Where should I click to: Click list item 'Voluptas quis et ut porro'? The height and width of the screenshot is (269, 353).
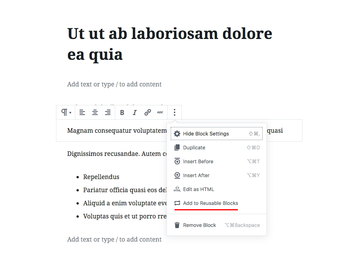pyautogui.click(x=125, y=217)
